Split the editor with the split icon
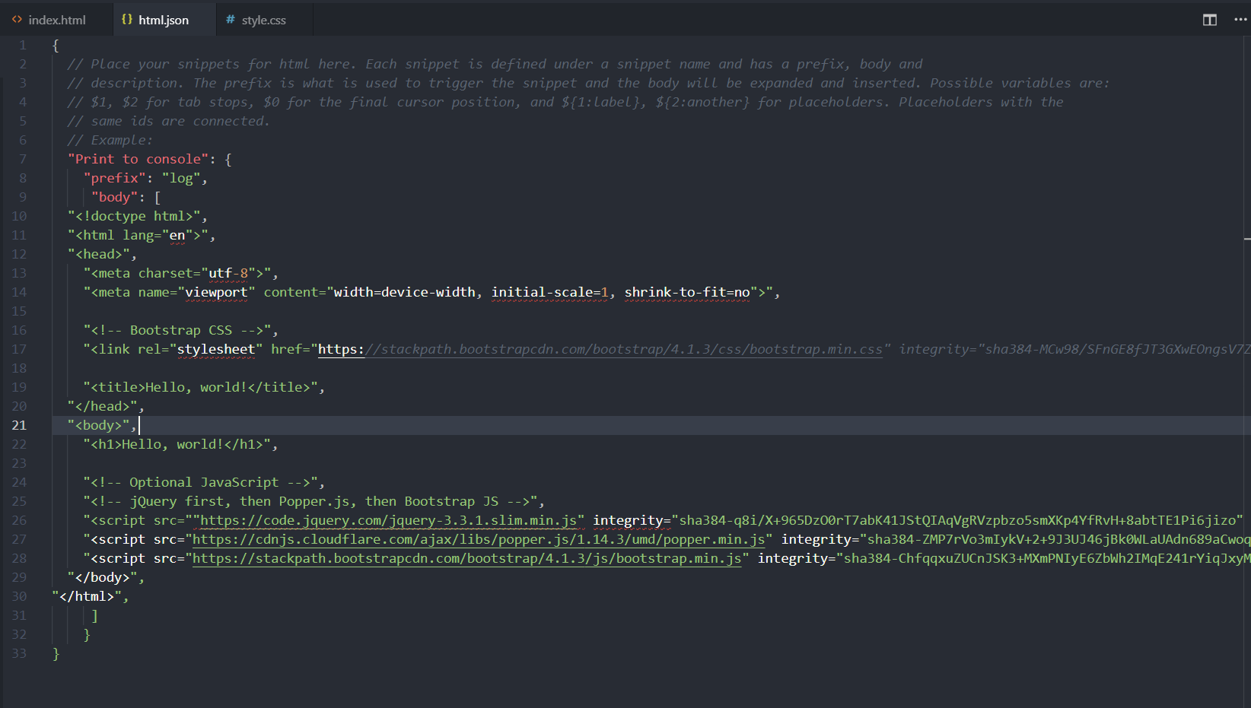 [x=1210, y=20]
